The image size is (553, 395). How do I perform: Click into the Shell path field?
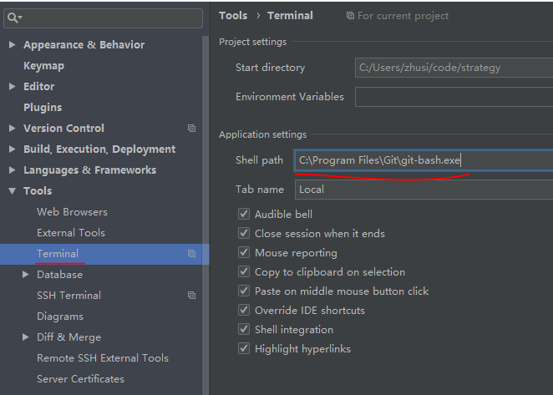(424, 160)
